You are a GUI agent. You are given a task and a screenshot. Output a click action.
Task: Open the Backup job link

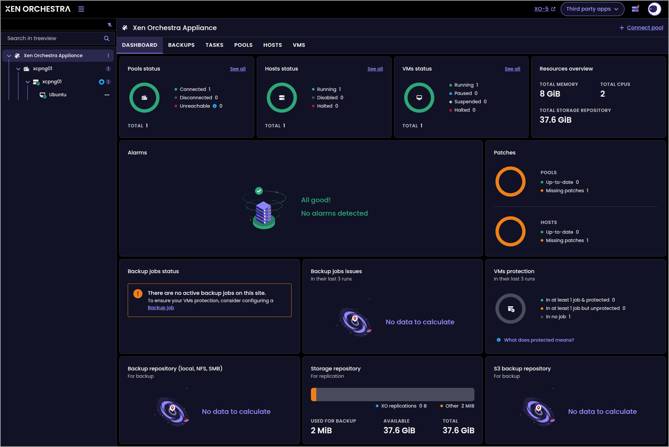161,308
